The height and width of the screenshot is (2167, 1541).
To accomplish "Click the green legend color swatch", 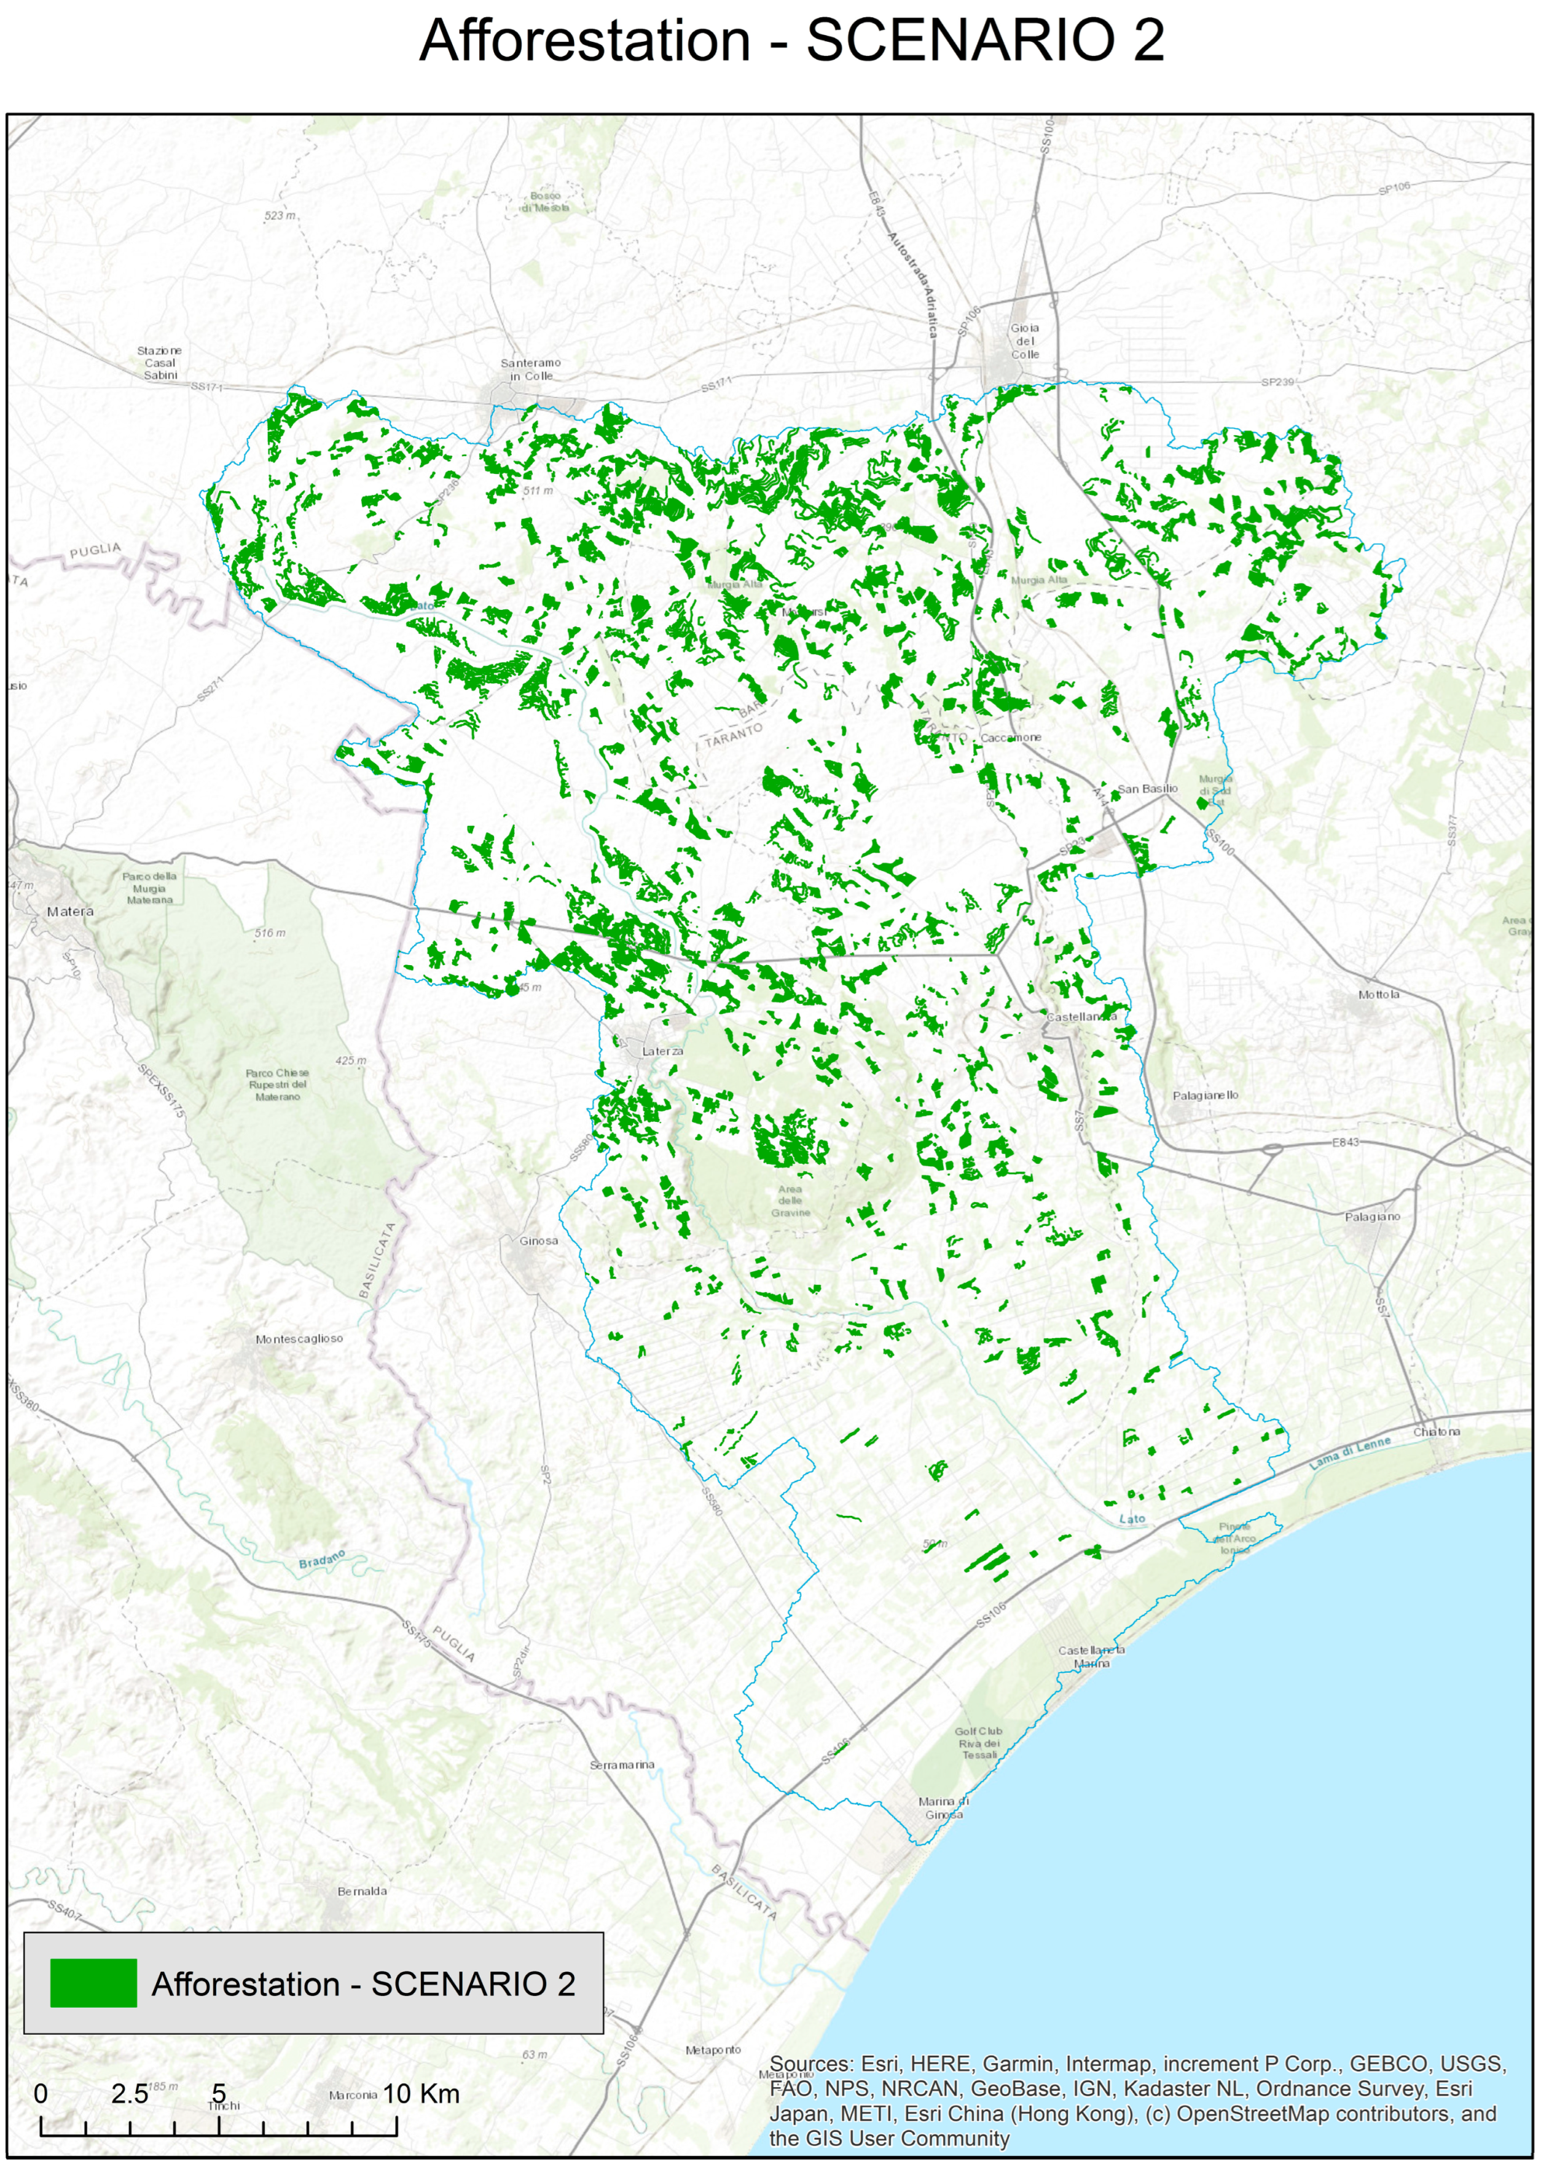I will 93,1983.
